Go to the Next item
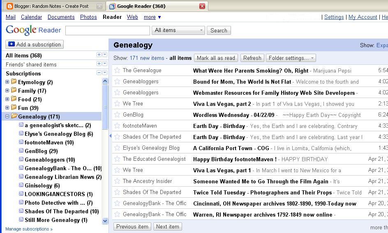Screen dimensions: 388x233 [168, 226]
